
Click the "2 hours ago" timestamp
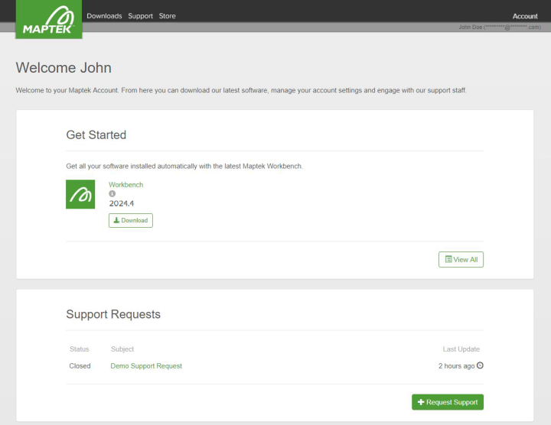click(456, 365)
